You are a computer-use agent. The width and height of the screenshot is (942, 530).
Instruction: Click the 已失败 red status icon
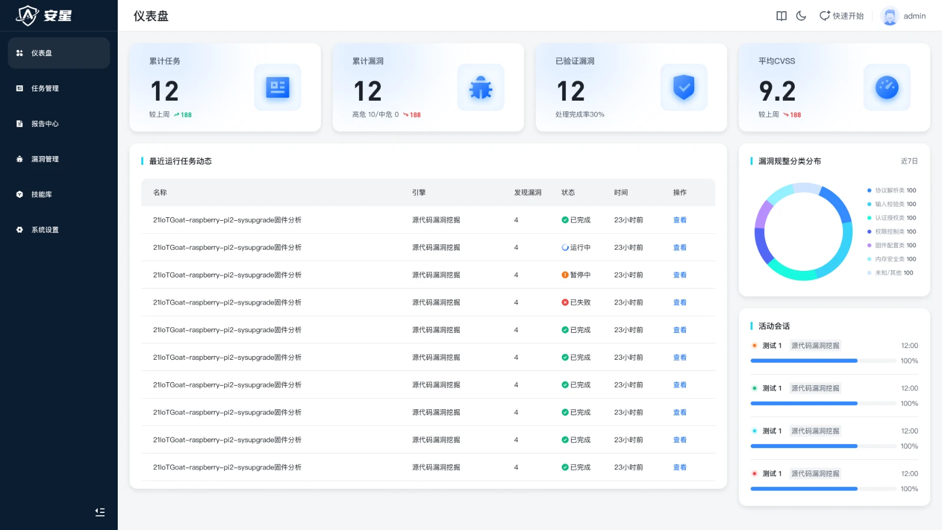(x=565, y=303)
